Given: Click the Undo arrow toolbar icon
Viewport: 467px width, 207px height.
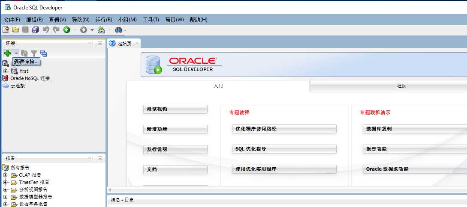Looking at the screenshot, I should 46,30.
